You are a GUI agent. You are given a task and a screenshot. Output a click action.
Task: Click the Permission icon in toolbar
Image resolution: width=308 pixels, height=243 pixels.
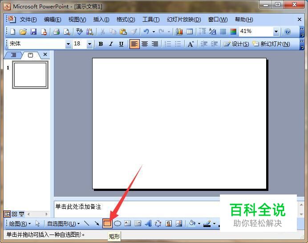pyautogui.click(x=44, y=32)
